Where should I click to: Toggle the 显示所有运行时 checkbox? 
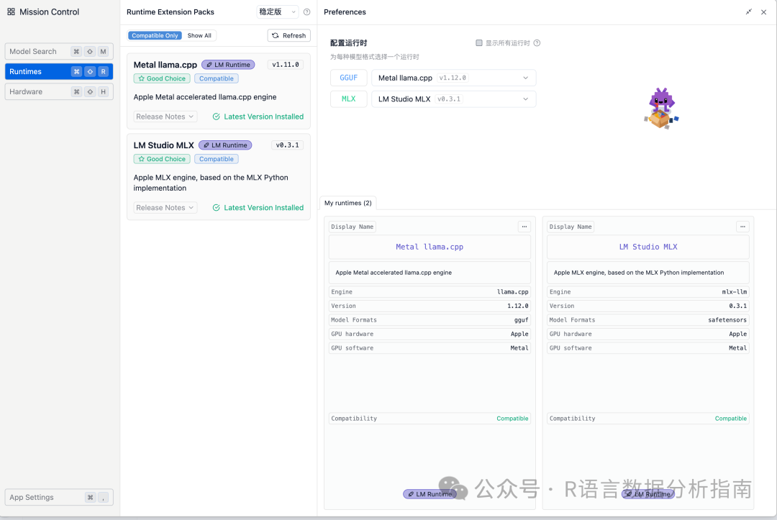coord(478,43)
